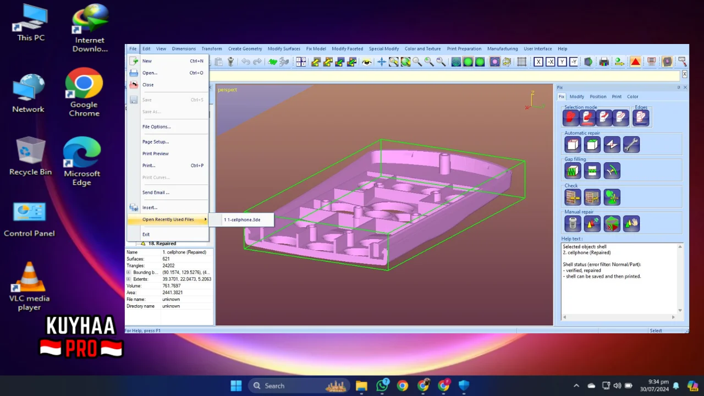Click the wrench Automatic repair icon

(x=631, y=145)
